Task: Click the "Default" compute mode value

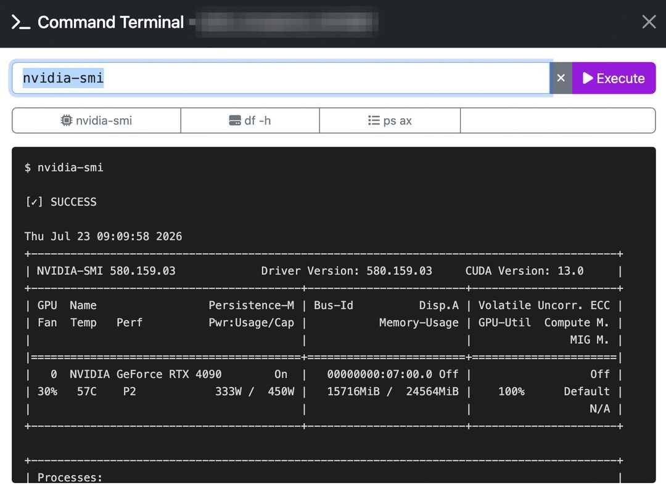Action: pos(586,391)
